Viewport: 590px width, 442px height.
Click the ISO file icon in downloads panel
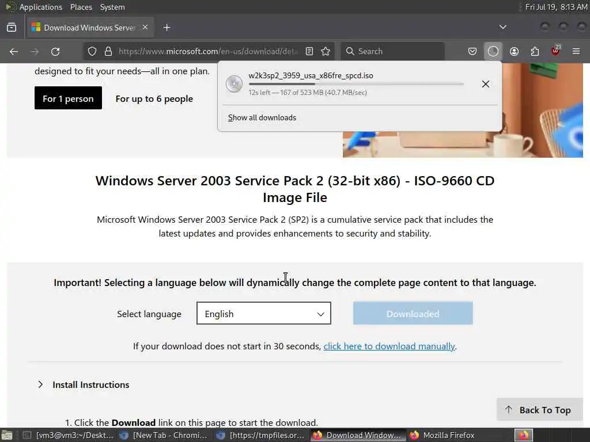point(234,84)
